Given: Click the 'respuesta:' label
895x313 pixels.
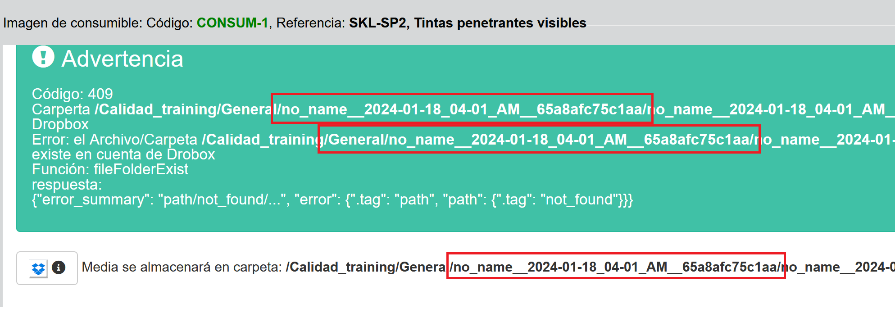Looking at the screenshot, I should 67,185.
